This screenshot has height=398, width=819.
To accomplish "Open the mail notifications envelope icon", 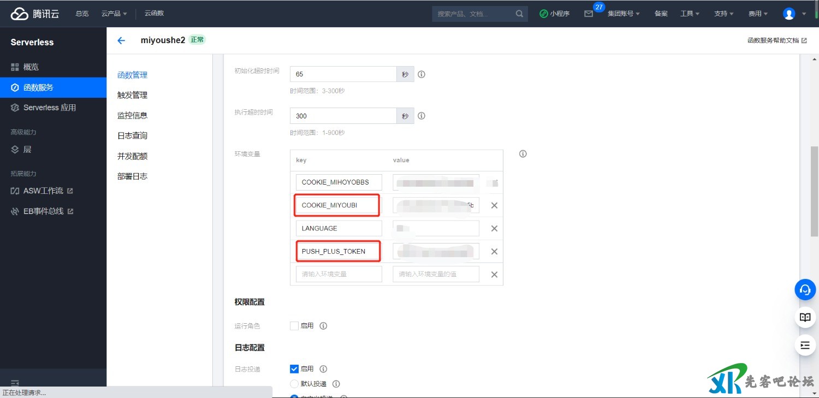I will (589, 14).
